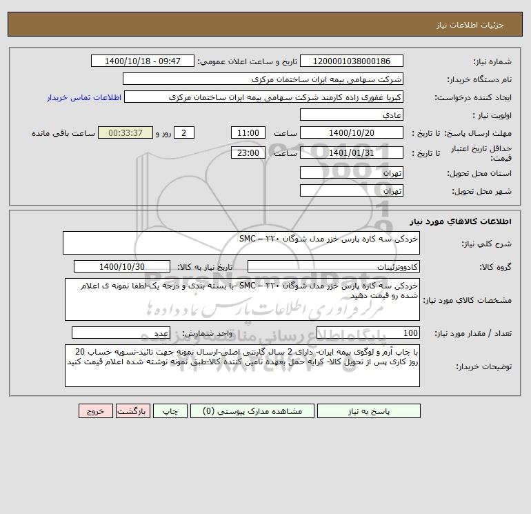531x514 pixels.
Task: Click the unit of measure field عدد
Action: pyautogui.click(x=121, y=333)
